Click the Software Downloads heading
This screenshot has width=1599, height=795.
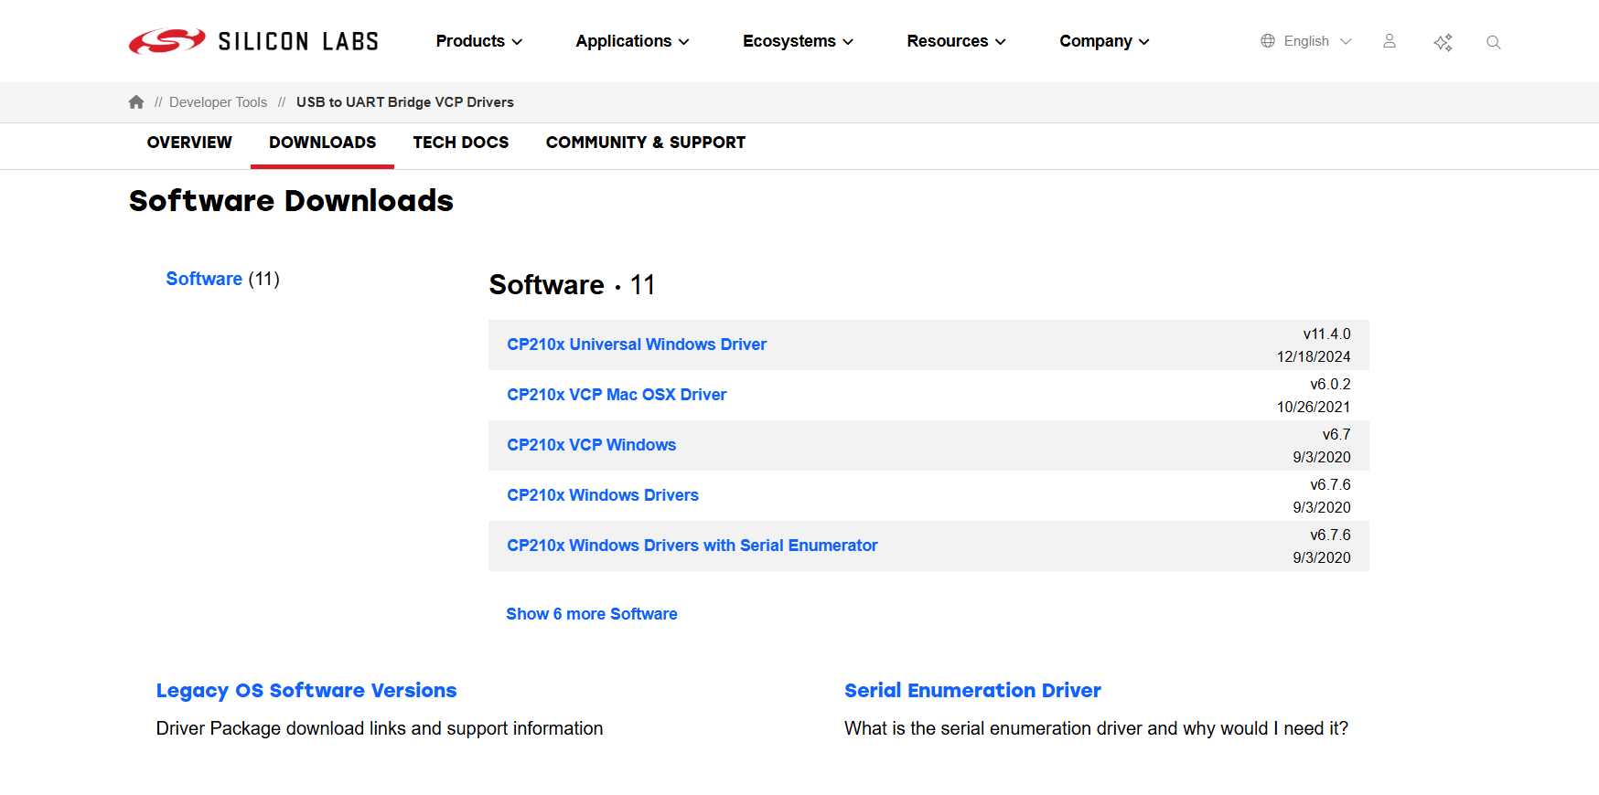click(x=291, y=201)
